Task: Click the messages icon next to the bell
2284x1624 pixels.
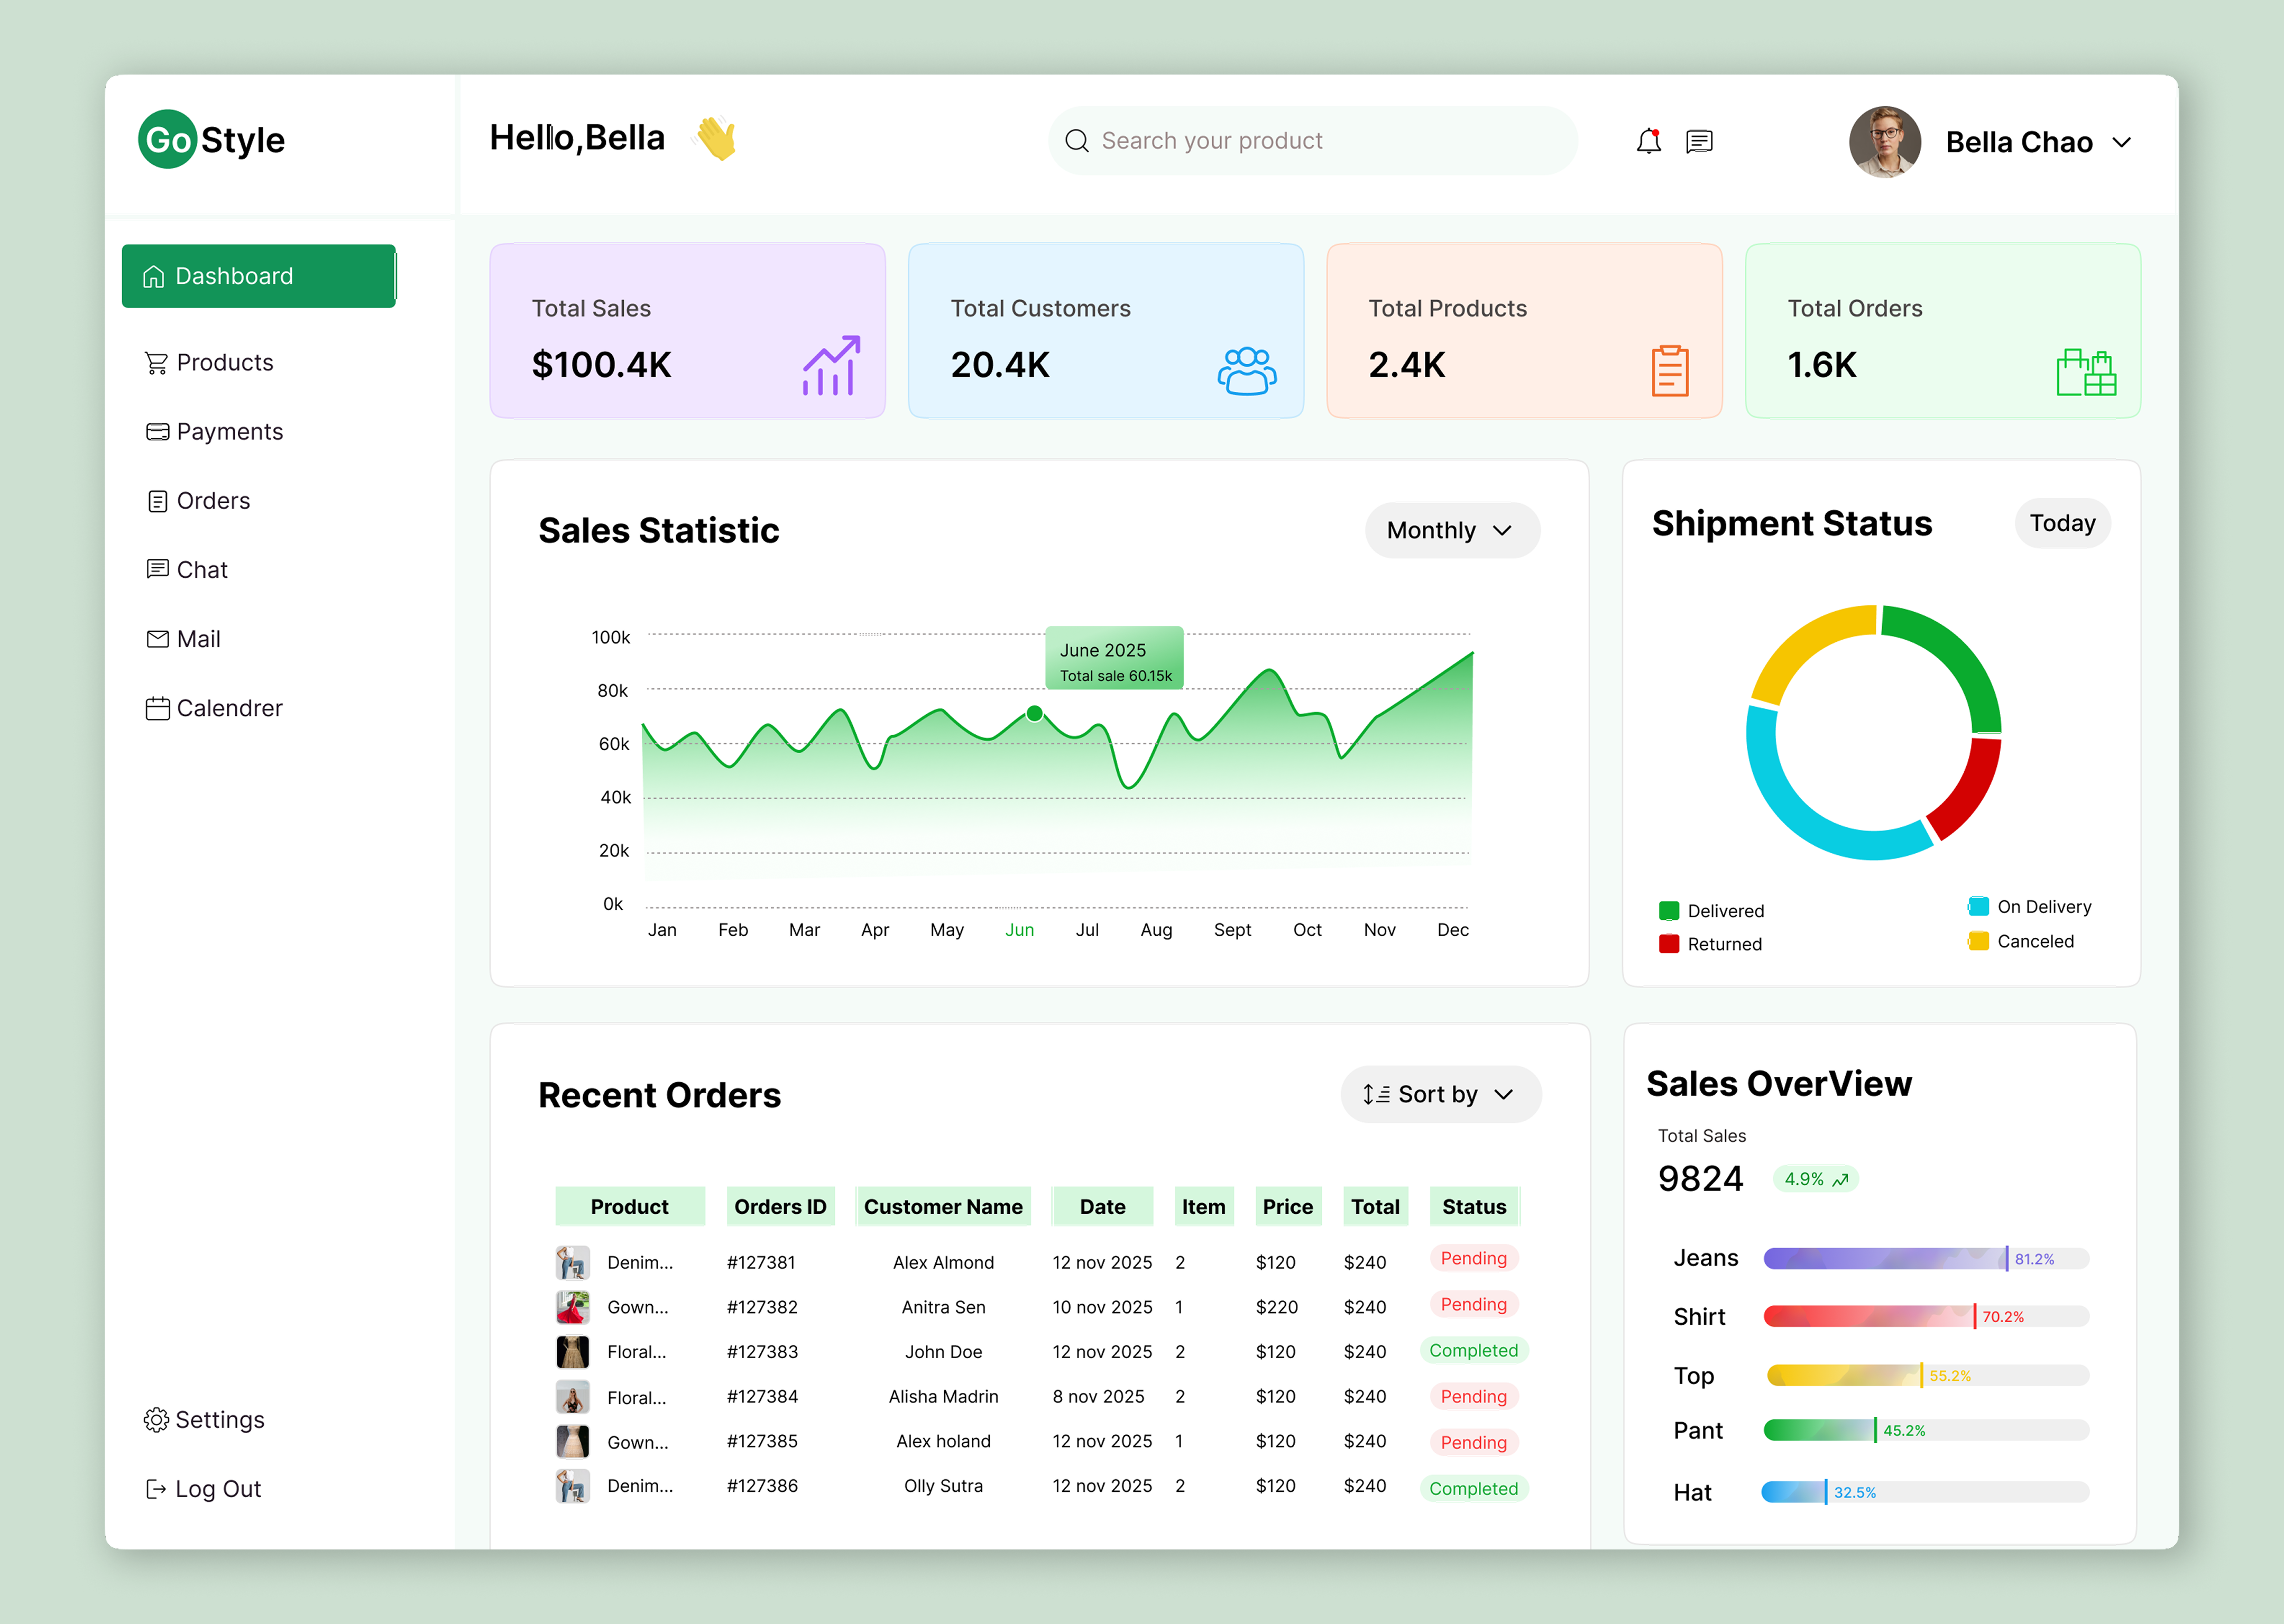Action: click(1700, 141)
